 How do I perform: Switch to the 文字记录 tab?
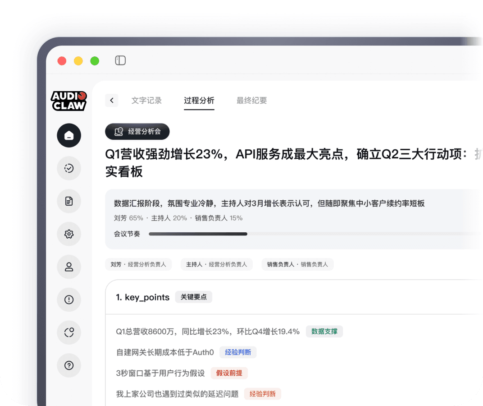point(147,101)
